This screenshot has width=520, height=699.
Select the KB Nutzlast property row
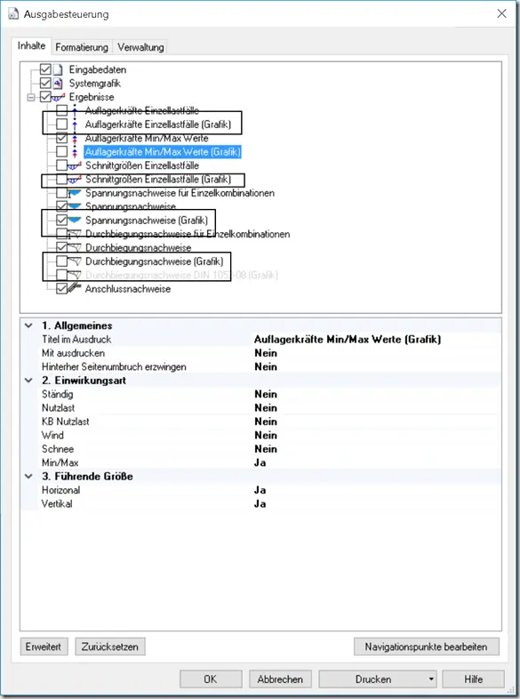pyautogui.click(x=260, y=422)
